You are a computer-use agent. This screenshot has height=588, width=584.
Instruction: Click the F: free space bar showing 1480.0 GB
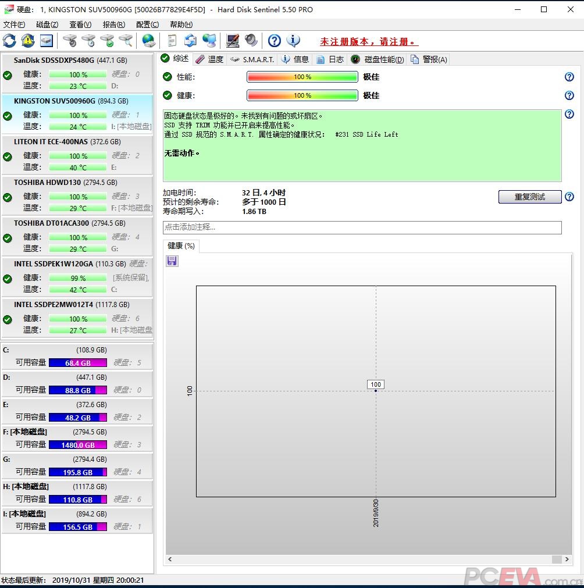78,445
